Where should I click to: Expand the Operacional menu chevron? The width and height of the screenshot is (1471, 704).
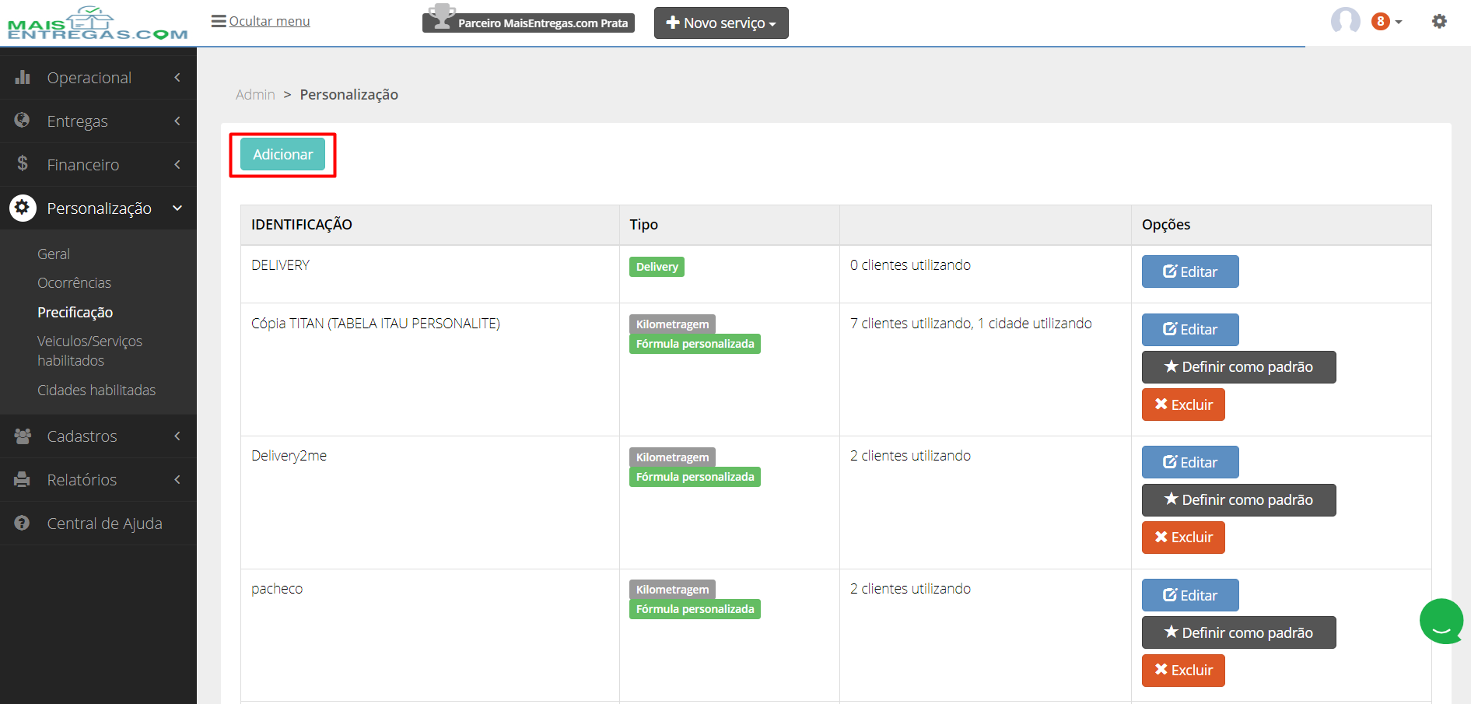[x=177, y=77]
